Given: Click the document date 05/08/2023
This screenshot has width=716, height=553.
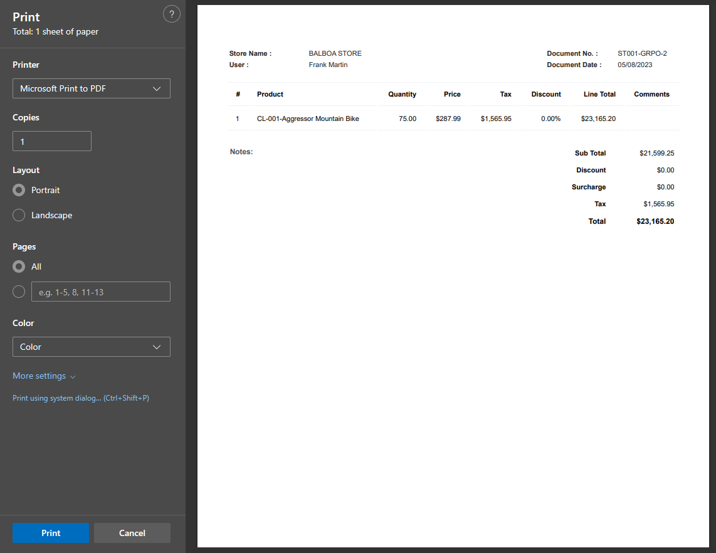Looking at the screenshot, I should click(634, 65).
